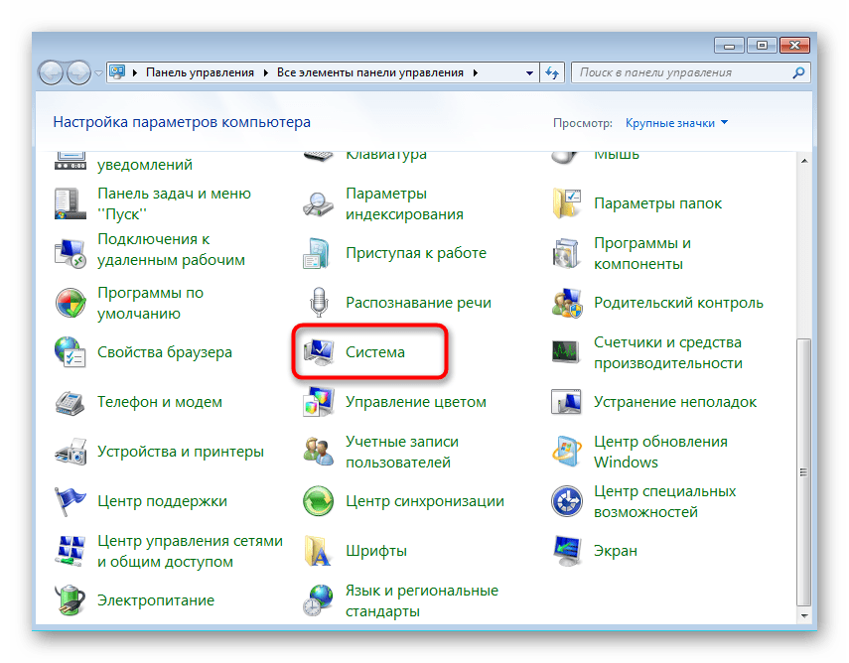This screenshot has width=849, height=663.
Task: Open the Крупные значки view dropdown
Action: (x=676, y=123)
